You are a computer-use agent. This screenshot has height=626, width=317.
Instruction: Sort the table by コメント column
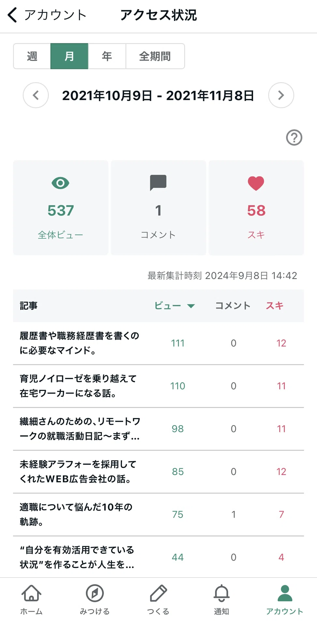[x=233, y=306]
